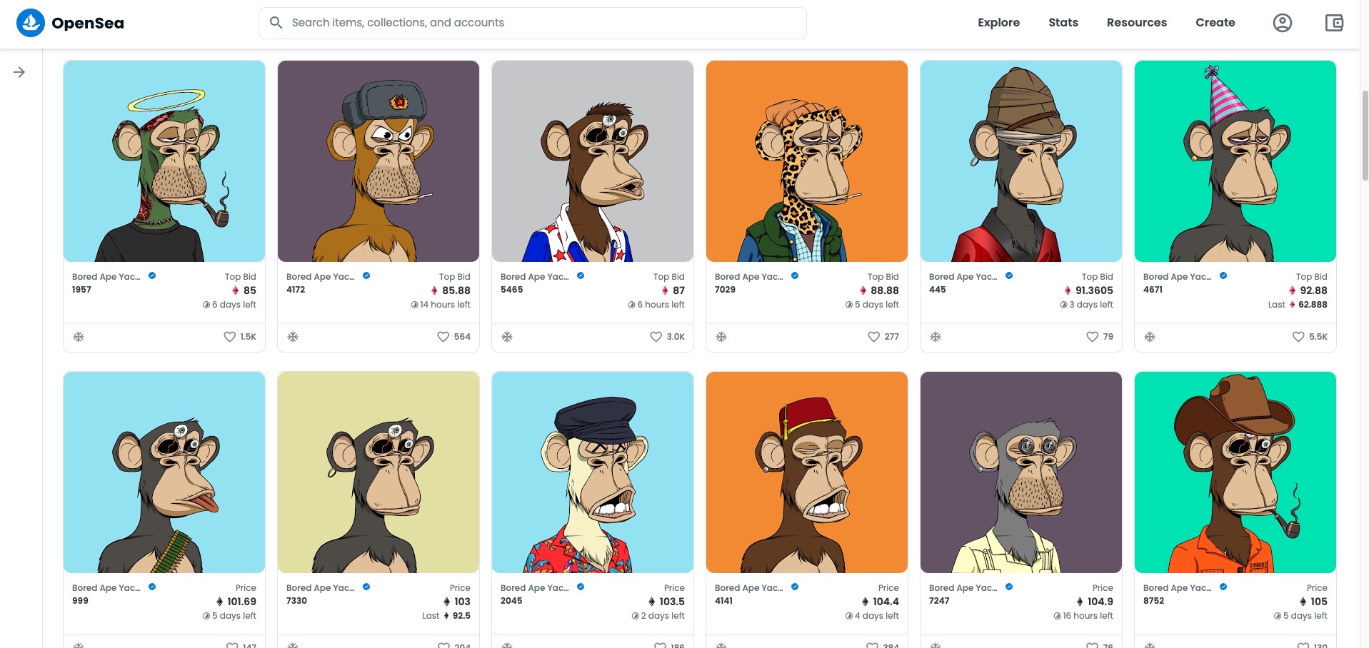Open the Stats menu
The height and width of the screenshot is (648, 1369).
pyautogui.click(x=1063, y=23)
